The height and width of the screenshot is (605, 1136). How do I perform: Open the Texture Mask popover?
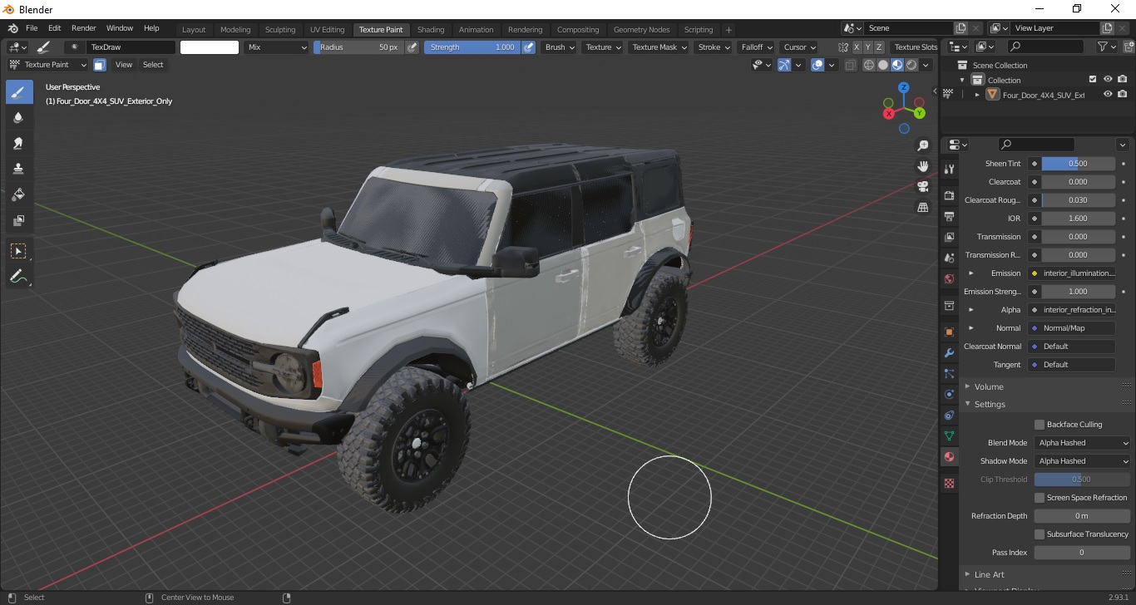click(x=659, y=47)
